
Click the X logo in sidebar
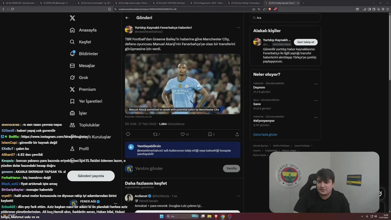(72, 18)
